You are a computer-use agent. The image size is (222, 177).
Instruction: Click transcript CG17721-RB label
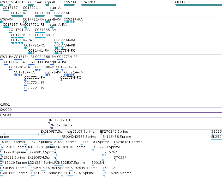pyautogui.click(x=34, y=25)
